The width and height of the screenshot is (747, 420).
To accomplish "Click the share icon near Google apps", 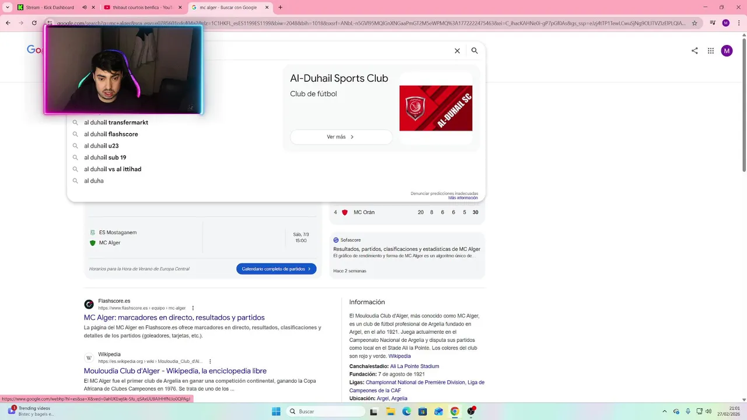I will (x=694, y=51).
